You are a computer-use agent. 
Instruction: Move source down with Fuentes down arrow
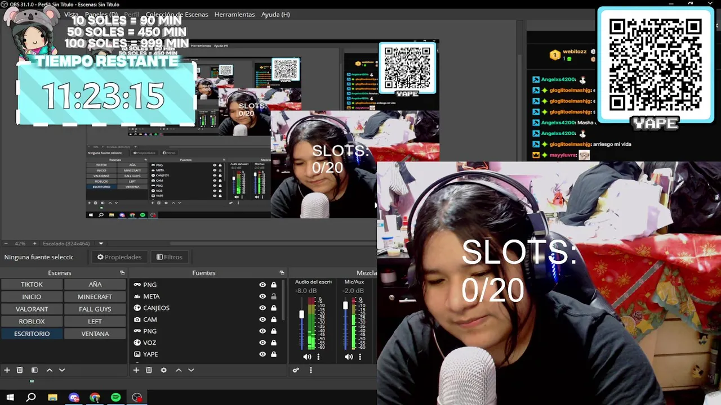point(191,370)
